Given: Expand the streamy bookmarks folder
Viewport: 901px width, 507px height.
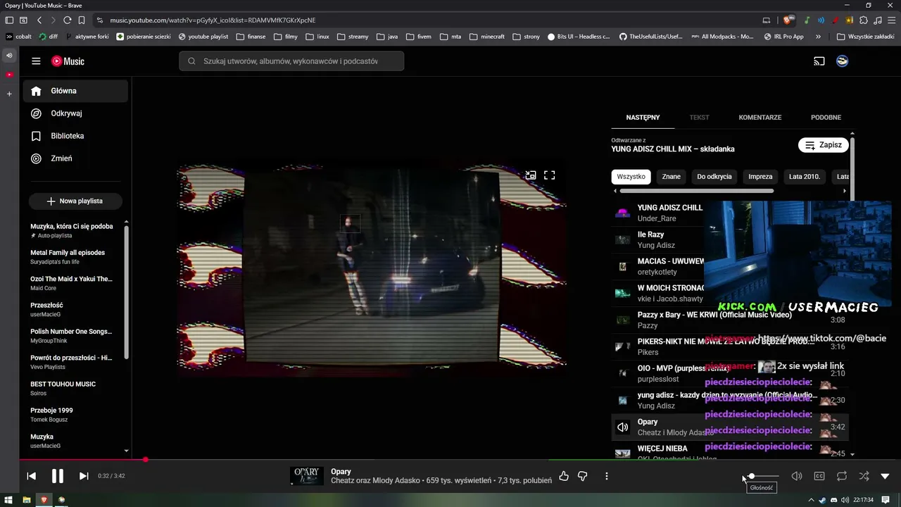Looking at the screenshot, I should coord(353,37).
